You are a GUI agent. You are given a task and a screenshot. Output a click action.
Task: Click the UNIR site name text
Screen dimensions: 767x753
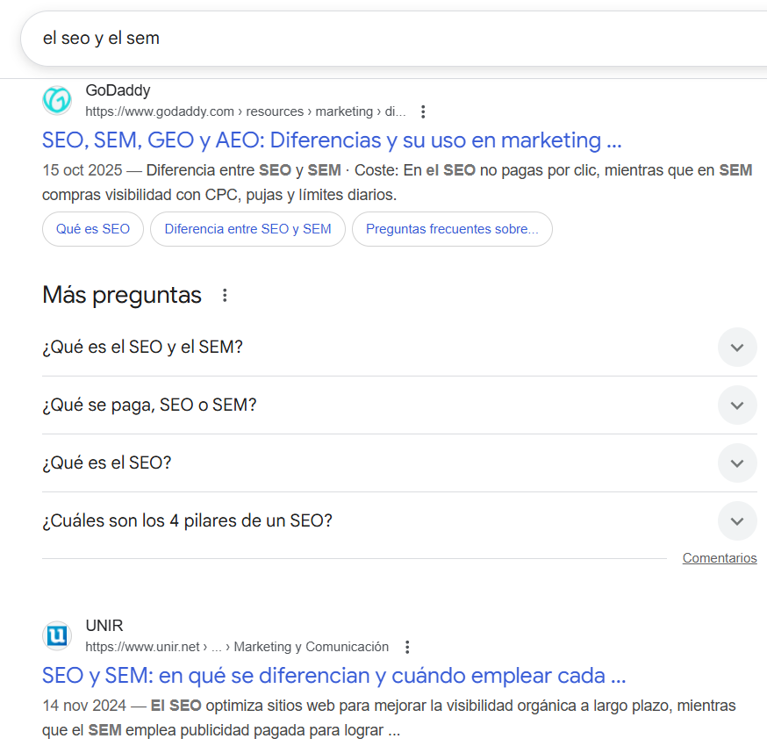[x=104, y=626]
